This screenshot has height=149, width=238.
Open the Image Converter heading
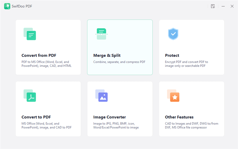(109, 117)
